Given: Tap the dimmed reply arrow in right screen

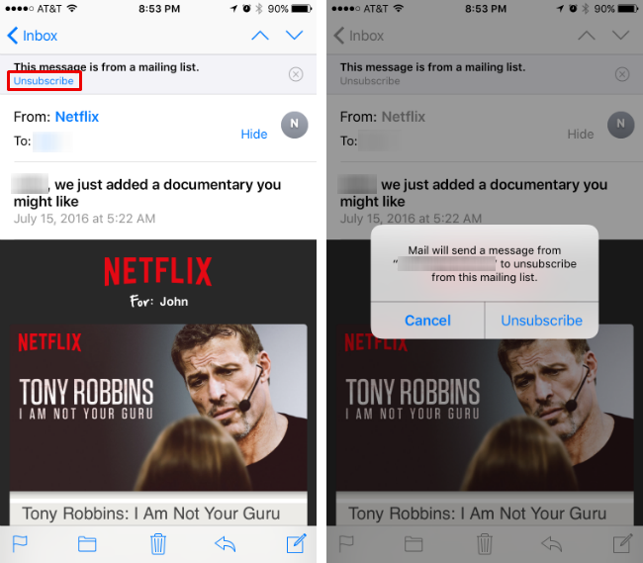Looking at the screenshot, I should pos(552,544).
